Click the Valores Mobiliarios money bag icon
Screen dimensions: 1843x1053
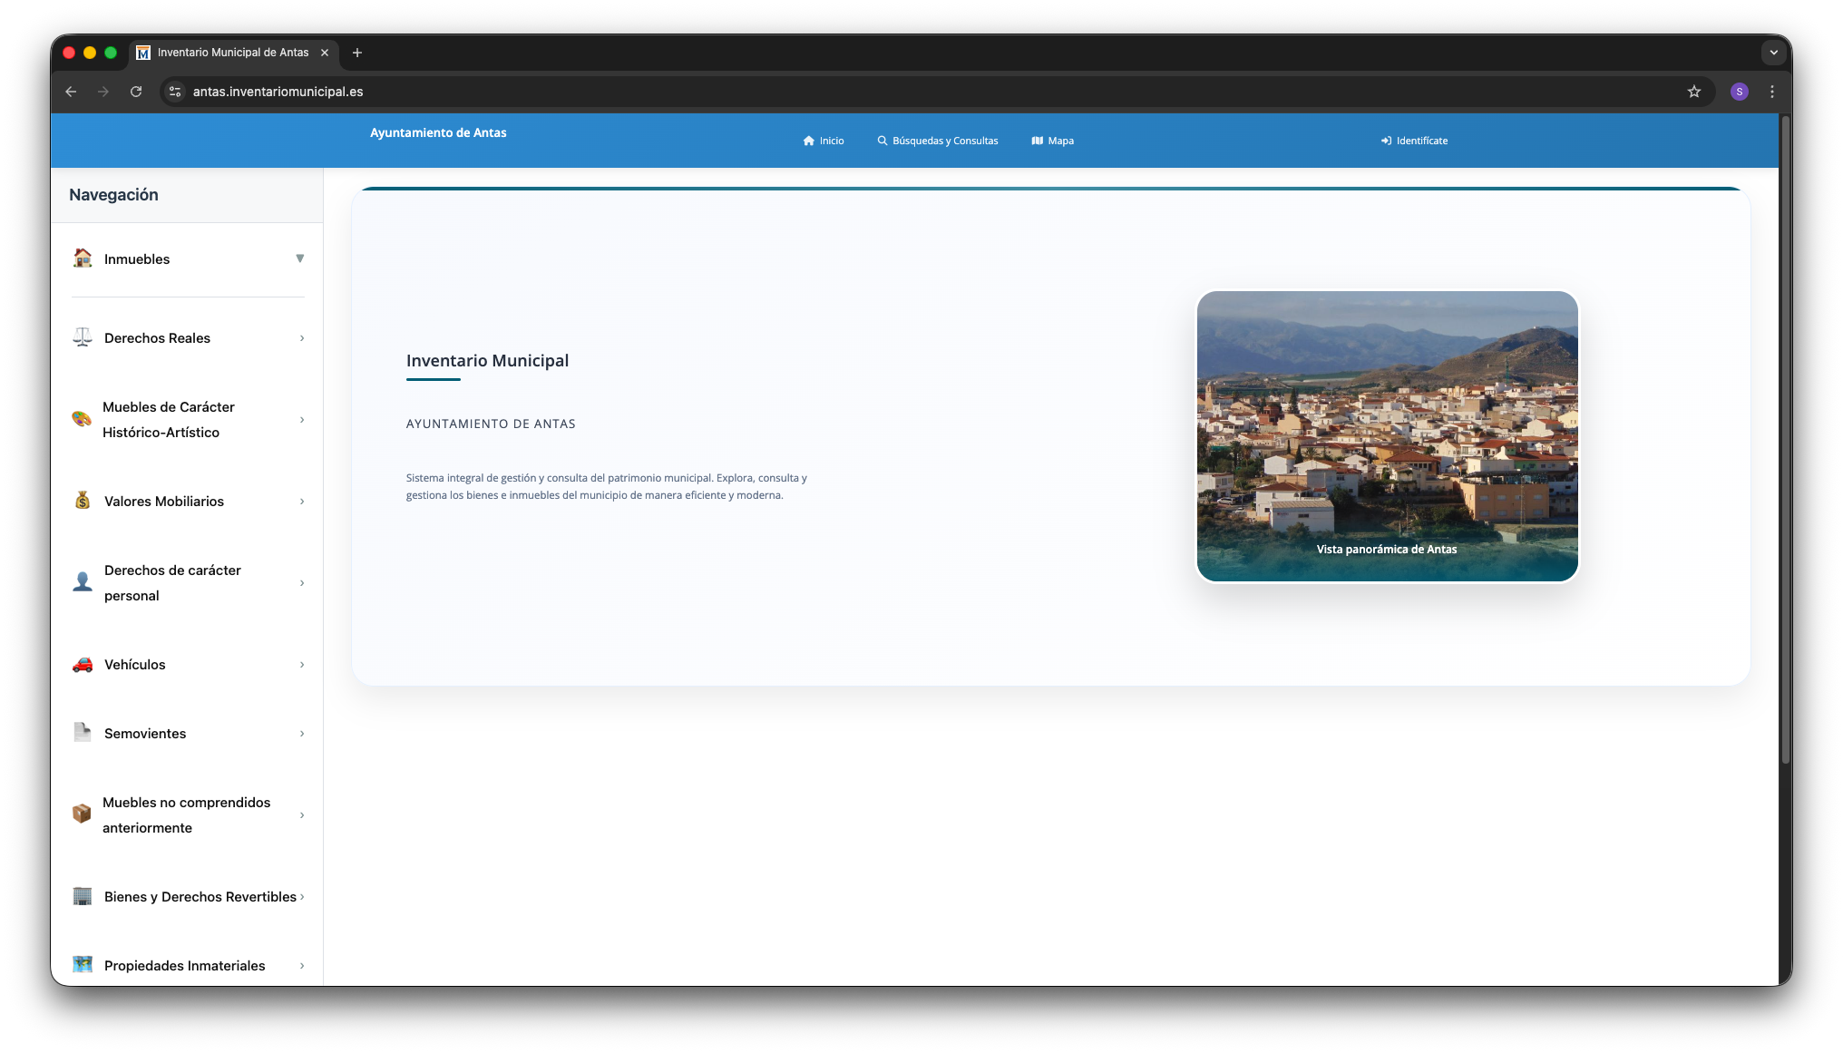pyautogui.click(x=82, y=501)
